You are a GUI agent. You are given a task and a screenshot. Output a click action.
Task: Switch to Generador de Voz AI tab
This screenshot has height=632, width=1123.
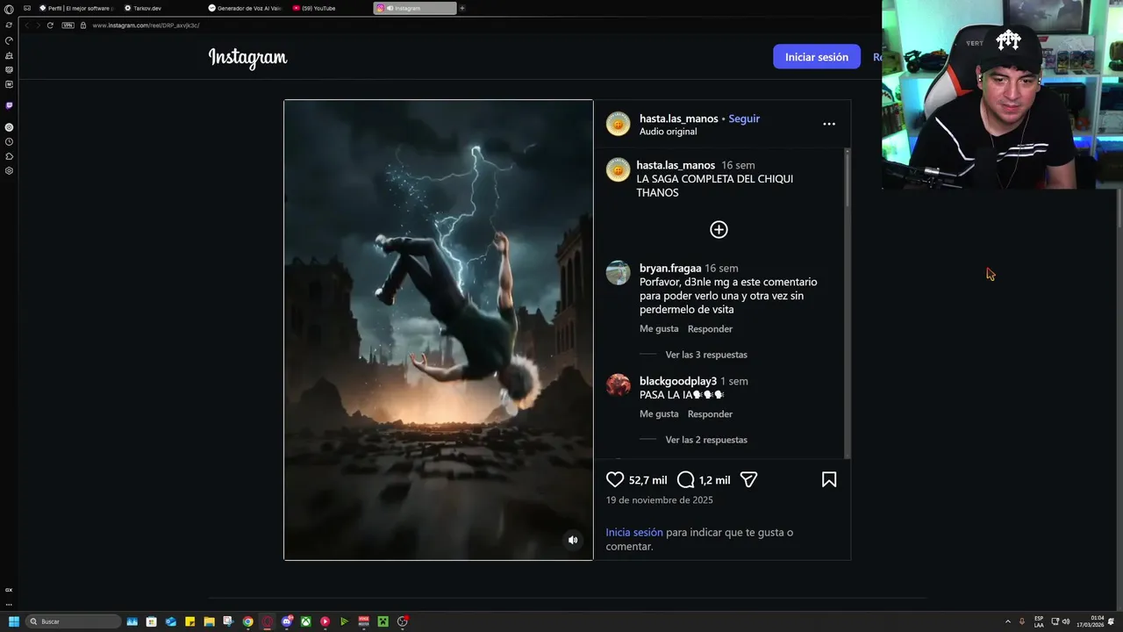click(245, 8)
